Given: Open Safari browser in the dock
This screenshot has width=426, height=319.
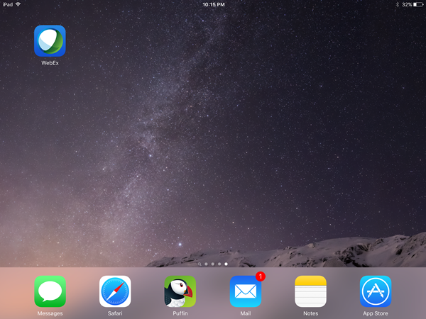Looking at the screenshot, I should (115, 291).
